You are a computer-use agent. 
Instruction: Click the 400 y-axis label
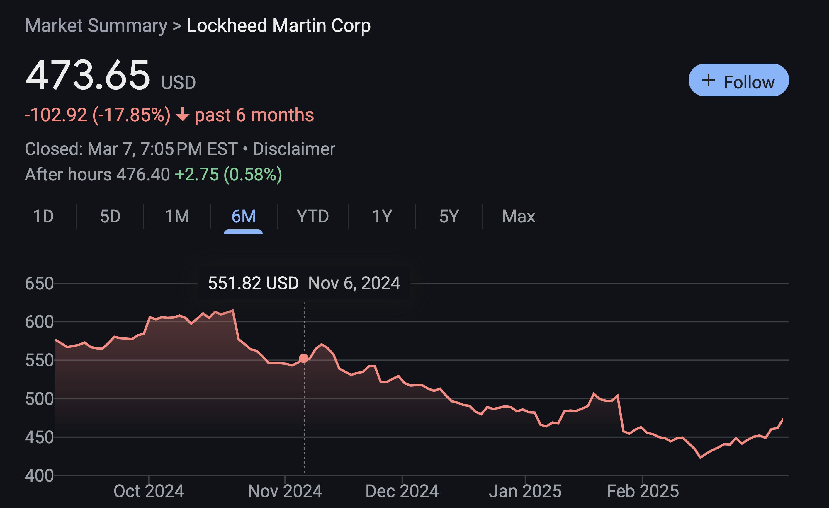pyautogui.click(x=39, y=476)
